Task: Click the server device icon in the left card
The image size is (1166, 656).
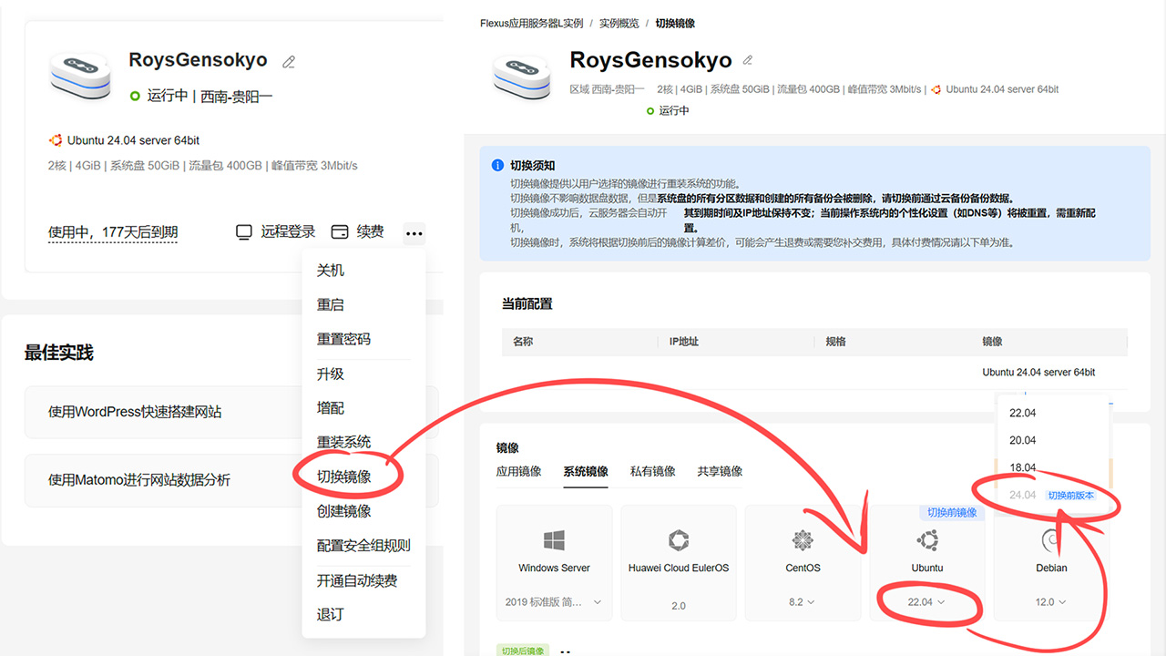Action: pos(81,76)
